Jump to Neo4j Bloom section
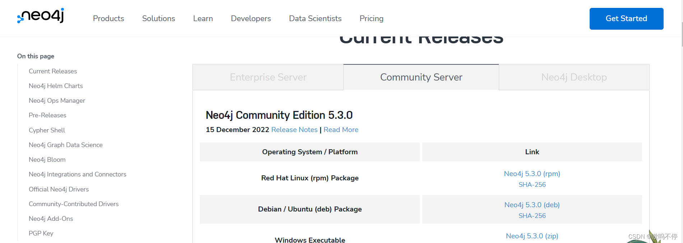 47,160
